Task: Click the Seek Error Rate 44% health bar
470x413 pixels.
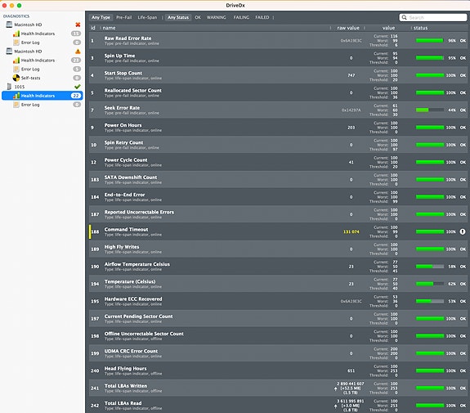Action: point(430,110)
